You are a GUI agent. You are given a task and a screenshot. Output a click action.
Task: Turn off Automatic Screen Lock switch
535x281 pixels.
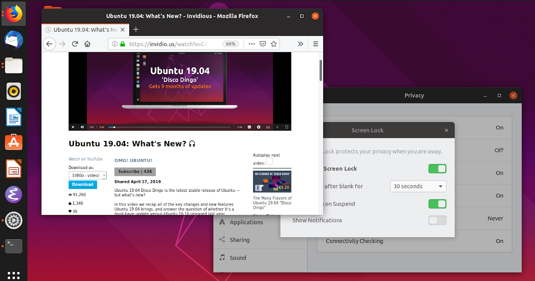click(437, 169)
